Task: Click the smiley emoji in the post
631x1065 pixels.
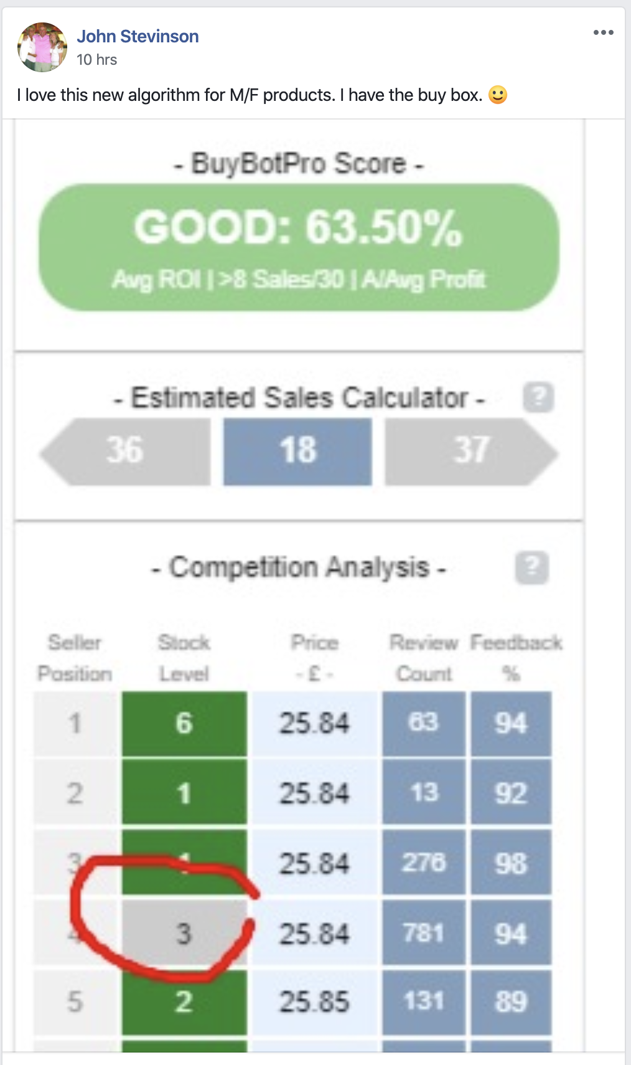Action: pos(497,95)
